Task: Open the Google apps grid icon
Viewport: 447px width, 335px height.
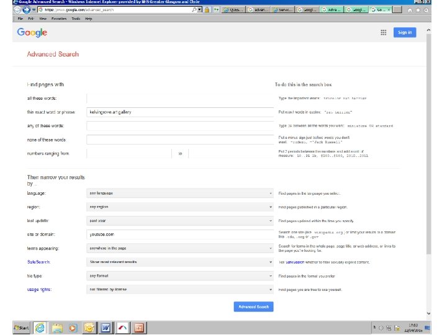Action: pos(384,32)
